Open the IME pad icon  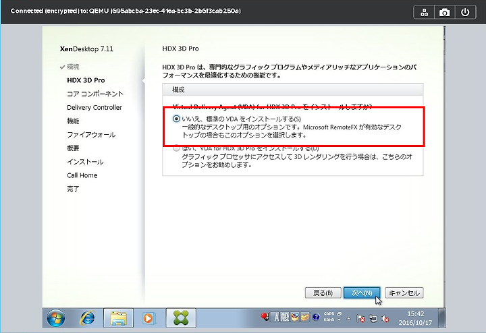[295, 317]
